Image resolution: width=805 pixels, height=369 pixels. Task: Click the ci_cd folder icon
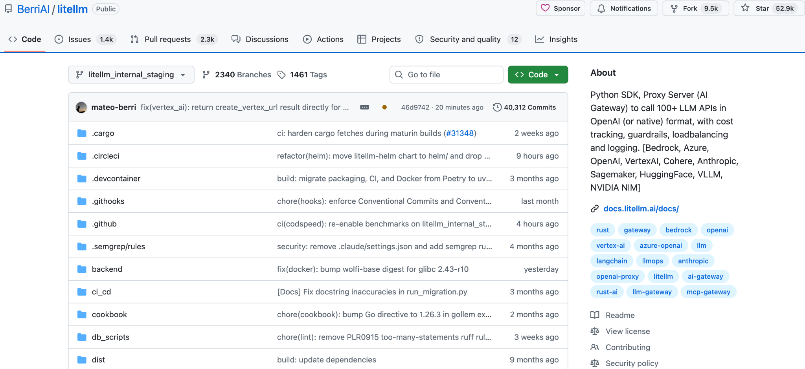[x=82, y=292]
